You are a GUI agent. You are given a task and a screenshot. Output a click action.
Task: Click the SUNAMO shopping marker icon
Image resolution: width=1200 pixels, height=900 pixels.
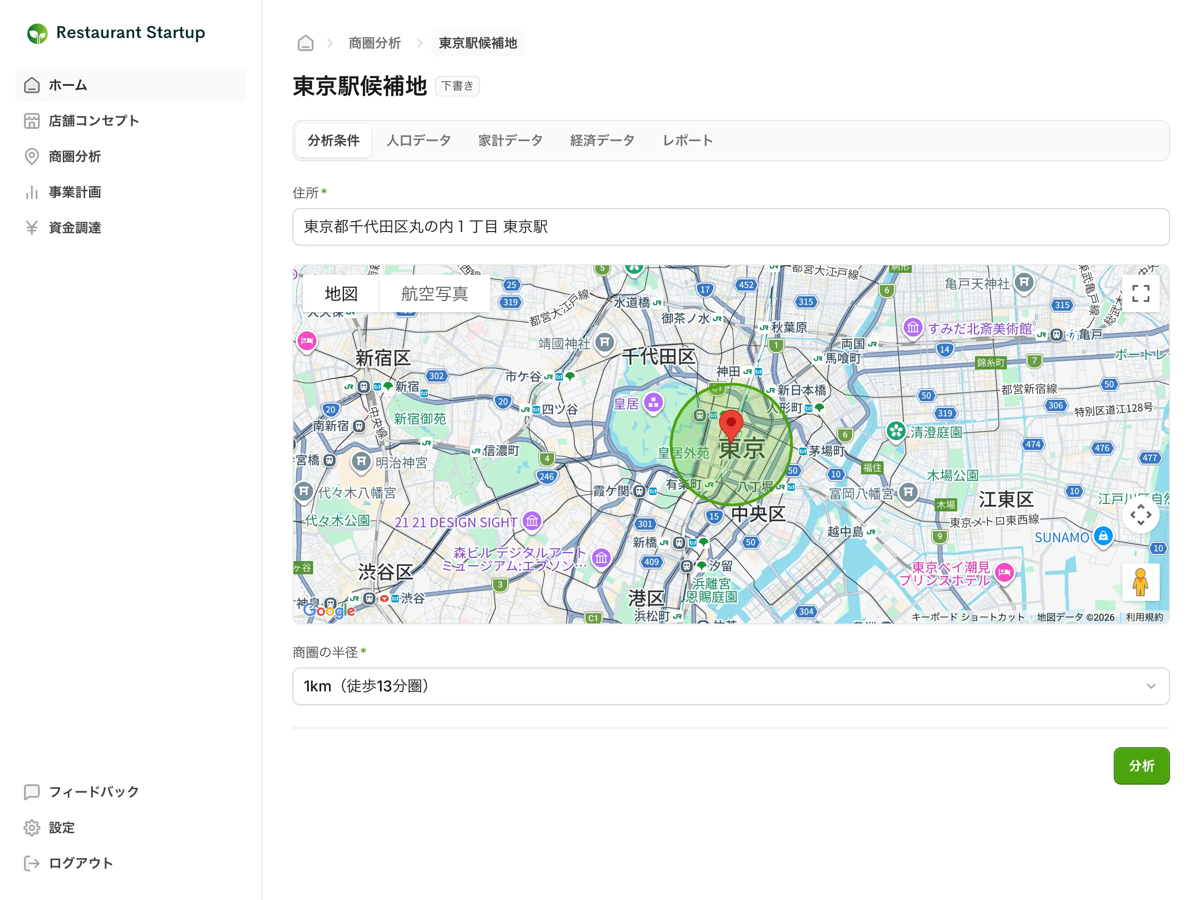[x=1103, y=537]
